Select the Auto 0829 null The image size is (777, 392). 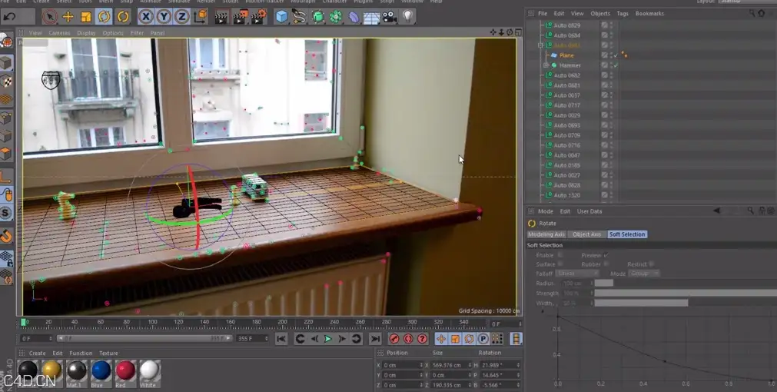click(x=567, y=25)
